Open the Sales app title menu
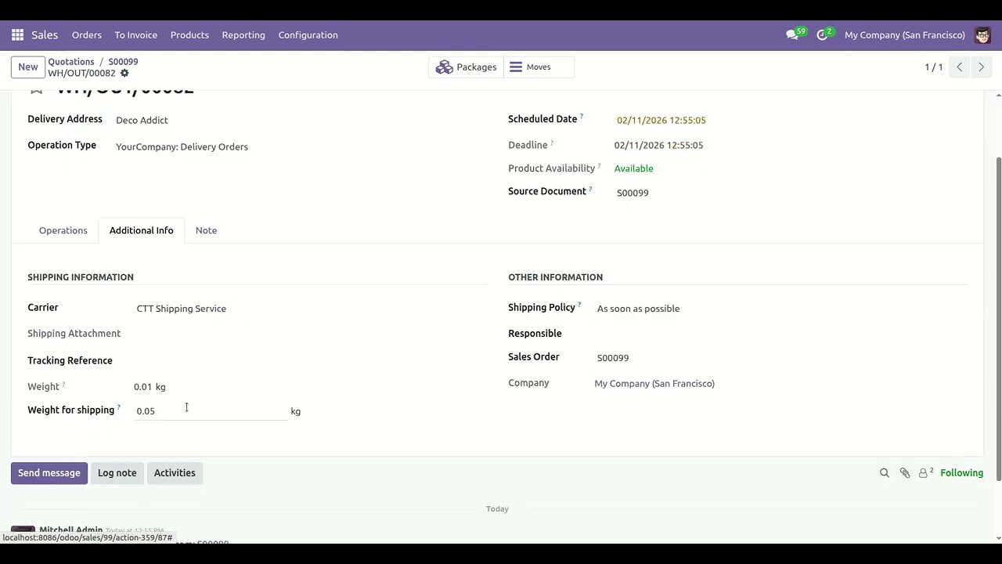1002x564 pixels. [45, 35]
